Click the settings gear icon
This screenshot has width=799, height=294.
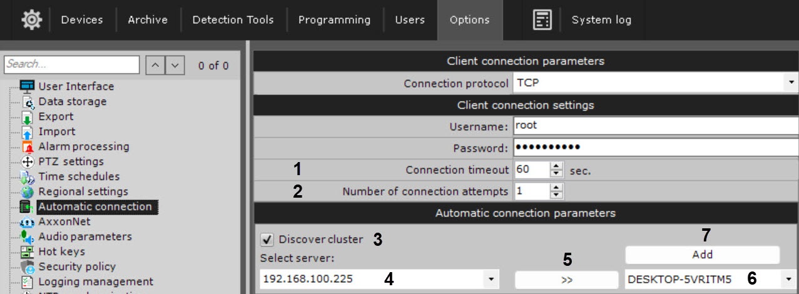pos(31,20)
